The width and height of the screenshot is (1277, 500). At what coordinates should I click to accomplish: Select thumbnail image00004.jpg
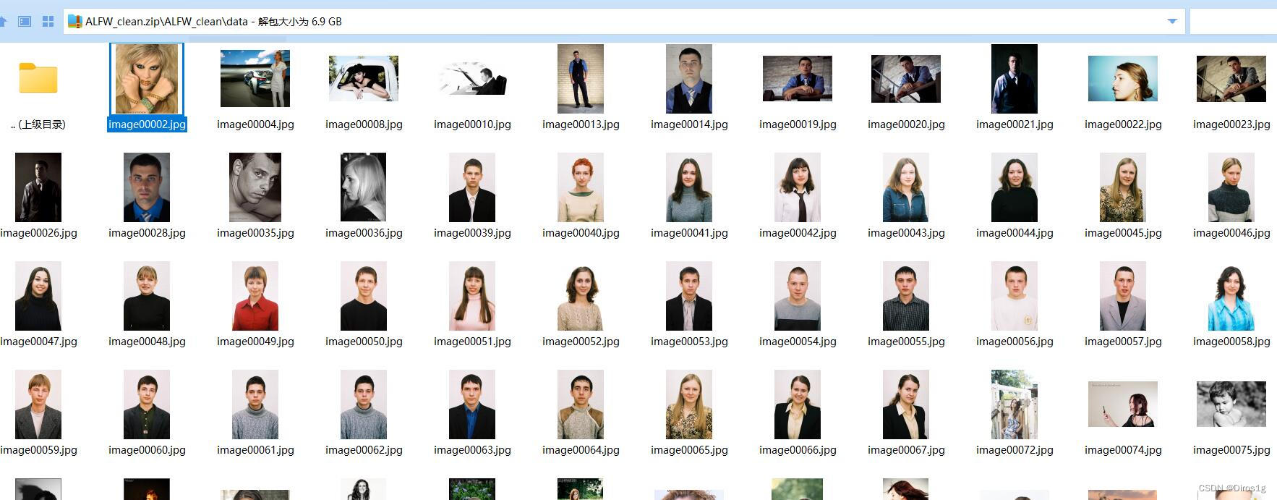coord(255,78)
